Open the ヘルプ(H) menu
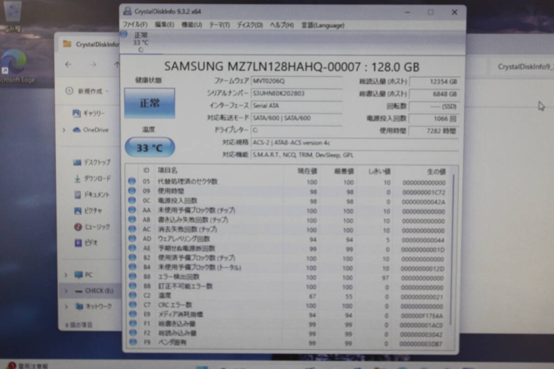554x369 pixels. click(282, 25)
